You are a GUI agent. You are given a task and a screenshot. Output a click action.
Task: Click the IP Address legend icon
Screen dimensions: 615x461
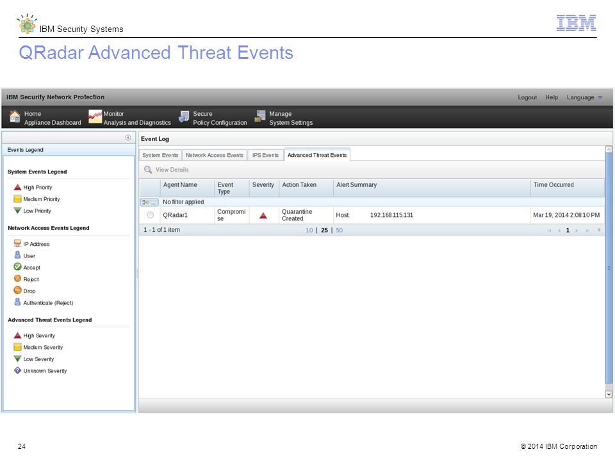pos(18,243)
